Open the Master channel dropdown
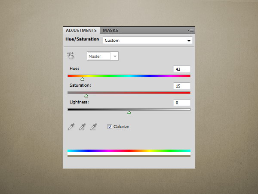Viewport: 258px width, 194px height. pos(103,56)
